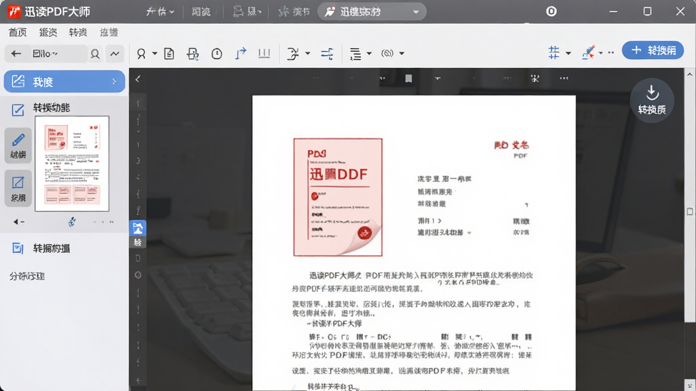Click the highlighted blue icon on vertical strip

(x=138, y=228)
